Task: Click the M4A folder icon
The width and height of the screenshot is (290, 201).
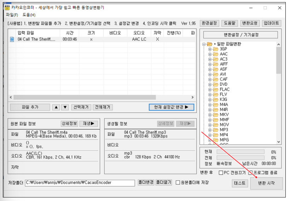Action: pyautogui.click(x=215, y=105)
